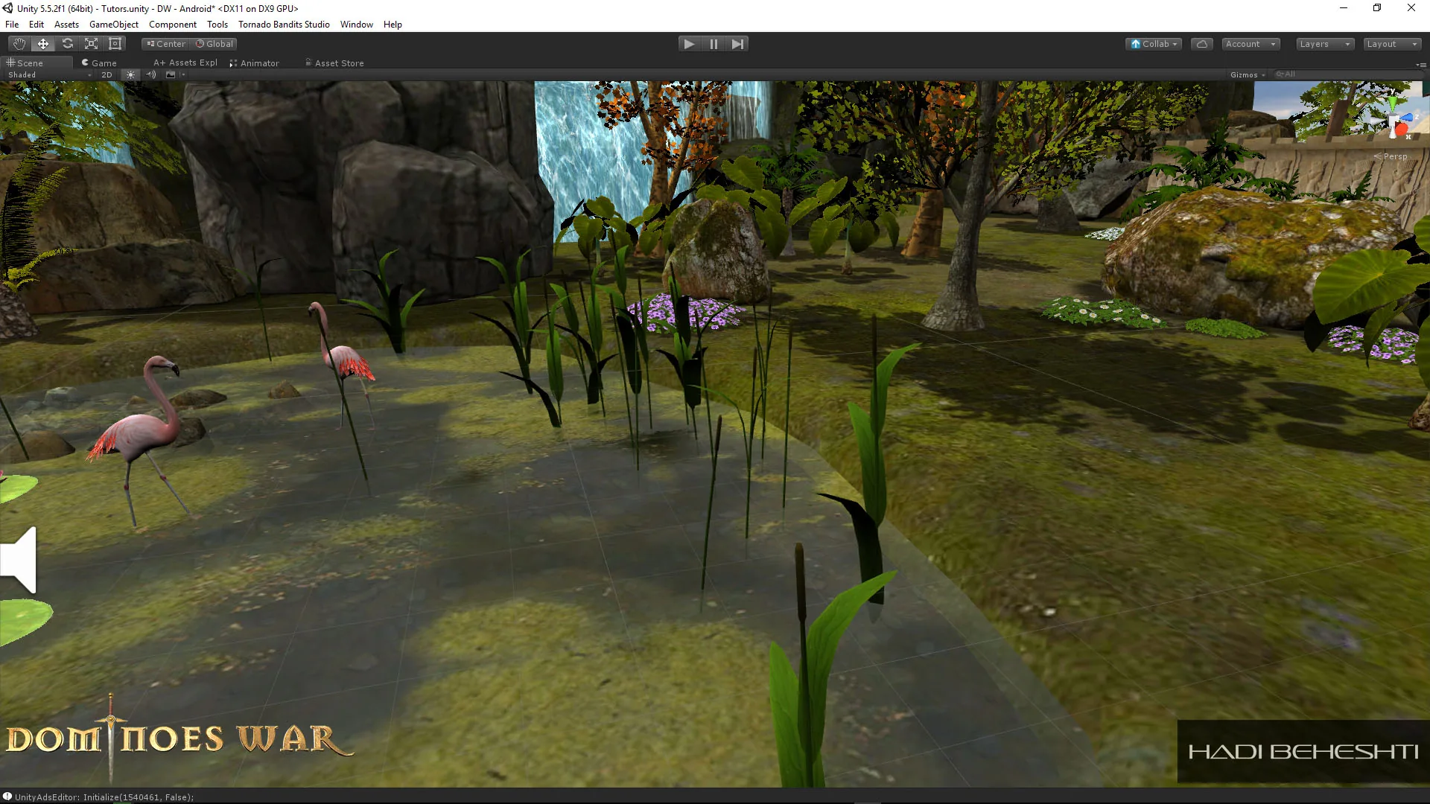Toggle pivot mode Center button
The image size is (1430, 804).
[x=166, y=44]
